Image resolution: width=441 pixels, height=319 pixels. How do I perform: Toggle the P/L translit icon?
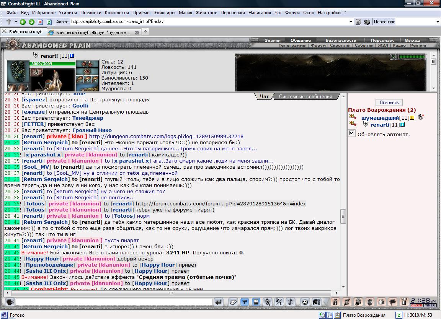(279, 302)
